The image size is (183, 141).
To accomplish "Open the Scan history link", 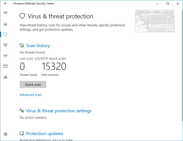I will pos(38,45).
